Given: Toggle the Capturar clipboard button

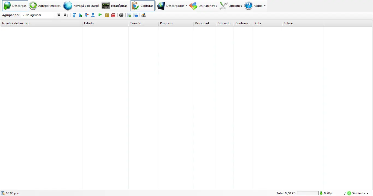Looking at the screenshot, I should (x=142, y=6).
